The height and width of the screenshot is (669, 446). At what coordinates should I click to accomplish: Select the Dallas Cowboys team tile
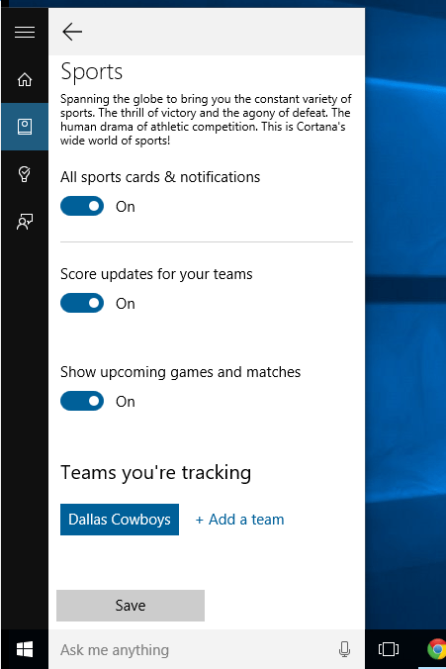tap(120, 520)
